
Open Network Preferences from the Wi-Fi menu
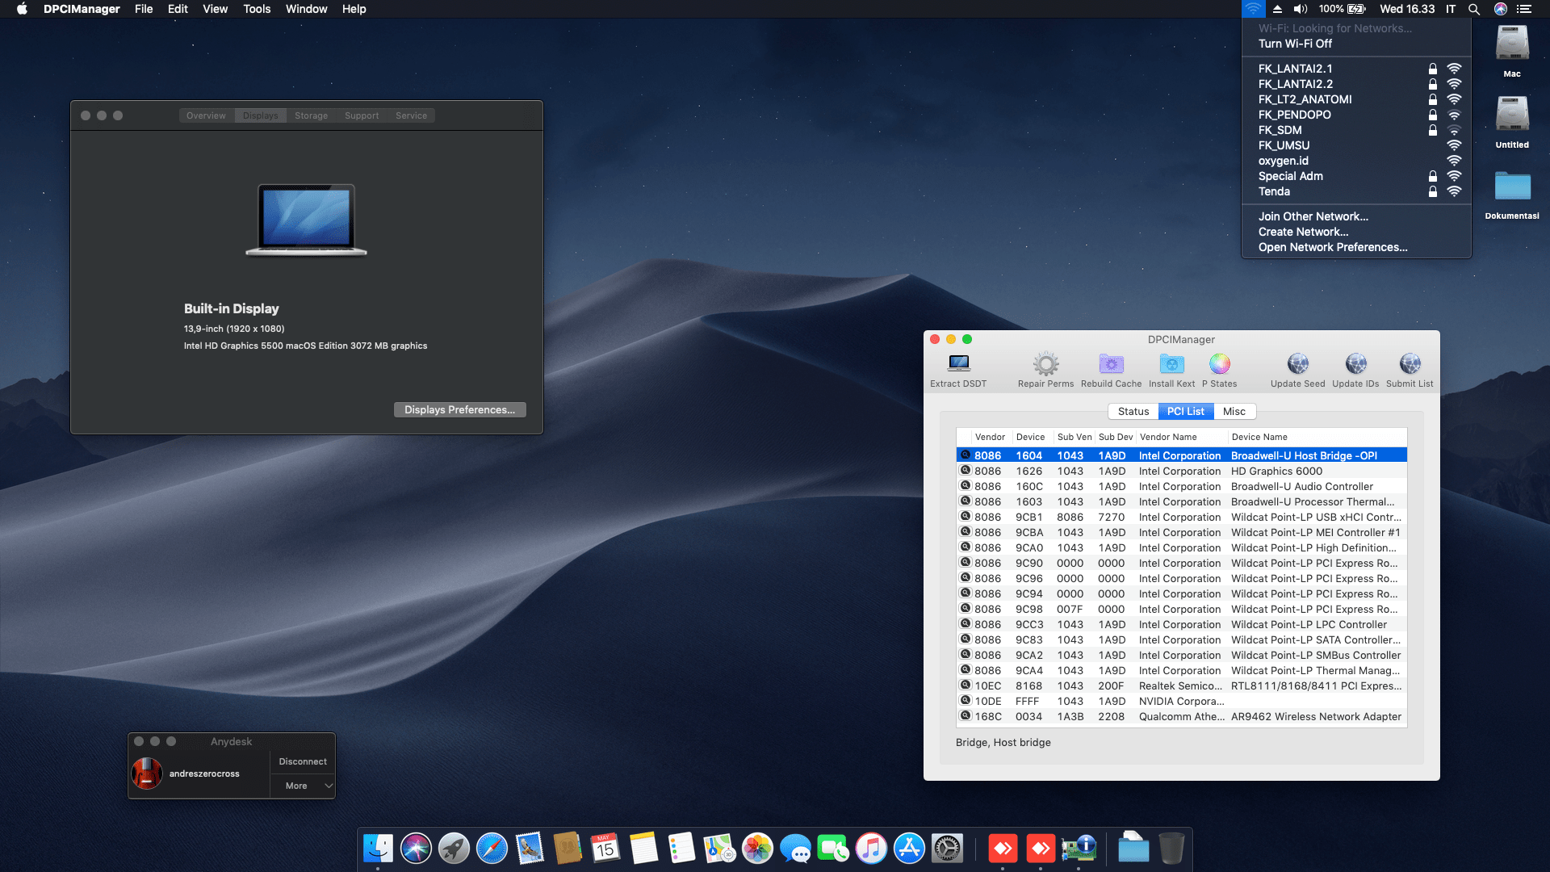1332,247
